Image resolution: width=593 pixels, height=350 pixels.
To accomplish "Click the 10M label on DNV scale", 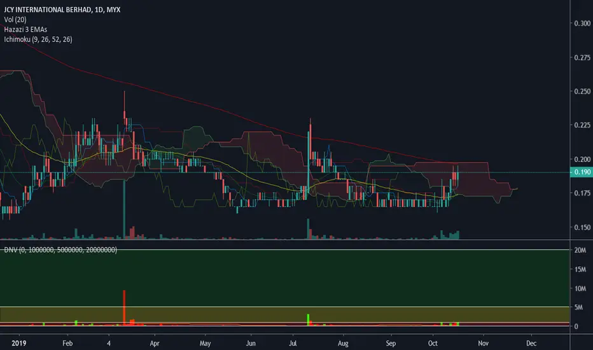I will [x=580, y=289].
